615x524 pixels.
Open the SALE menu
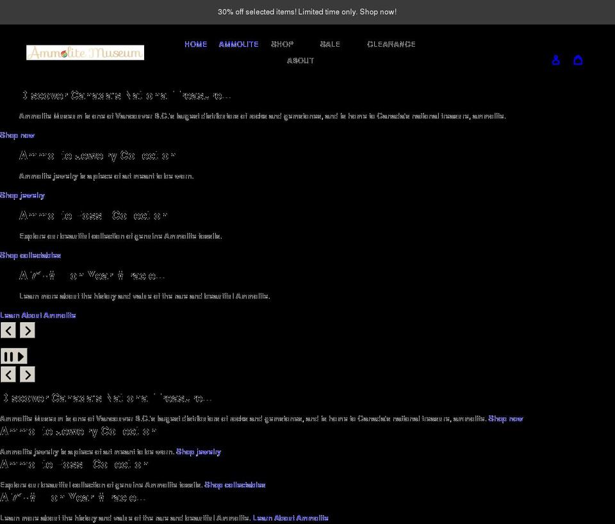click(331, 44)
